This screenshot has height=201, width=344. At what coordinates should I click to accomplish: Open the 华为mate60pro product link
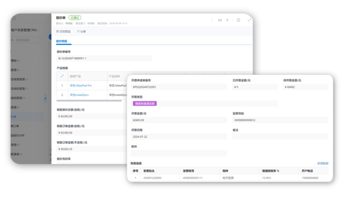click(x=79, y=95)
